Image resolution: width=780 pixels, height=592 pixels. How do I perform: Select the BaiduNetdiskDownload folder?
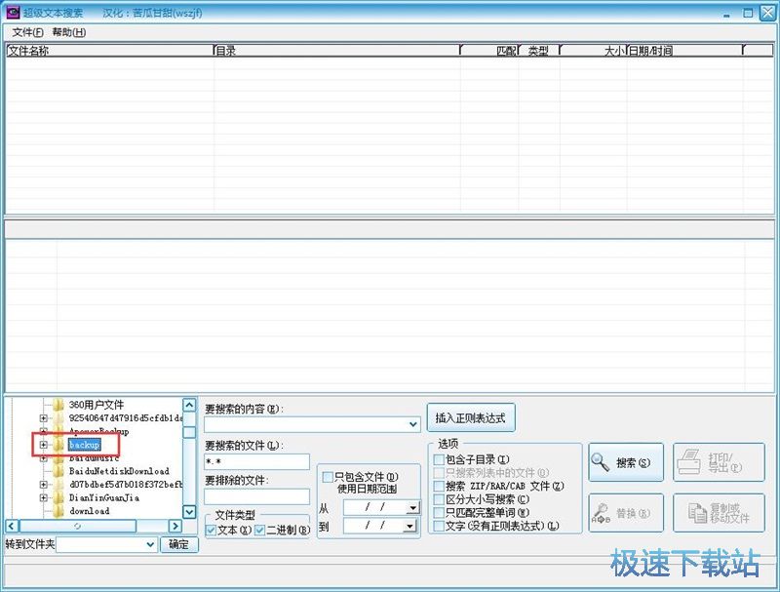point(119,471)
